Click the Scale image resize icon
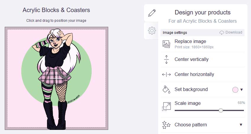Screen dimensions: 251x134 tap(166, 107)
